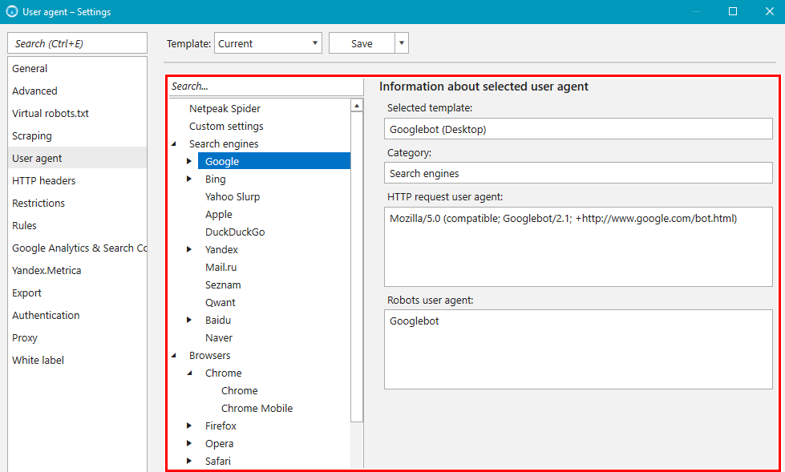Screen dimensions: 785x472
Task: Open the Save button dropdown arrow
Action: point(402,43)
